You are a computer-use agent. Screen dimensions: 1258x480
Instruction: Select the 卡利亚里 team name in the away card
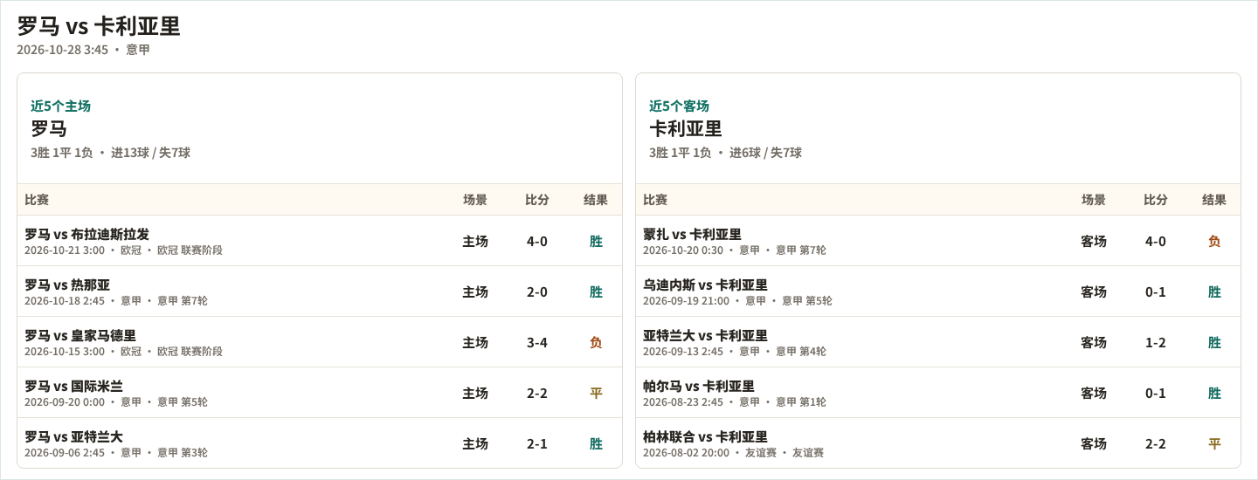(x=686, y=128)
